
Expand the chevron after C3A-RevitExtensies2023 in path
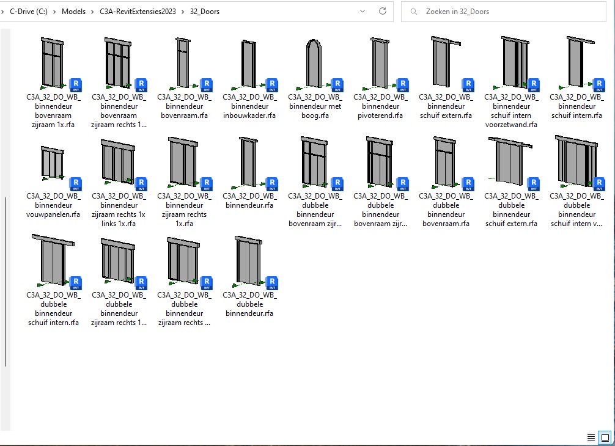[183, 12]
